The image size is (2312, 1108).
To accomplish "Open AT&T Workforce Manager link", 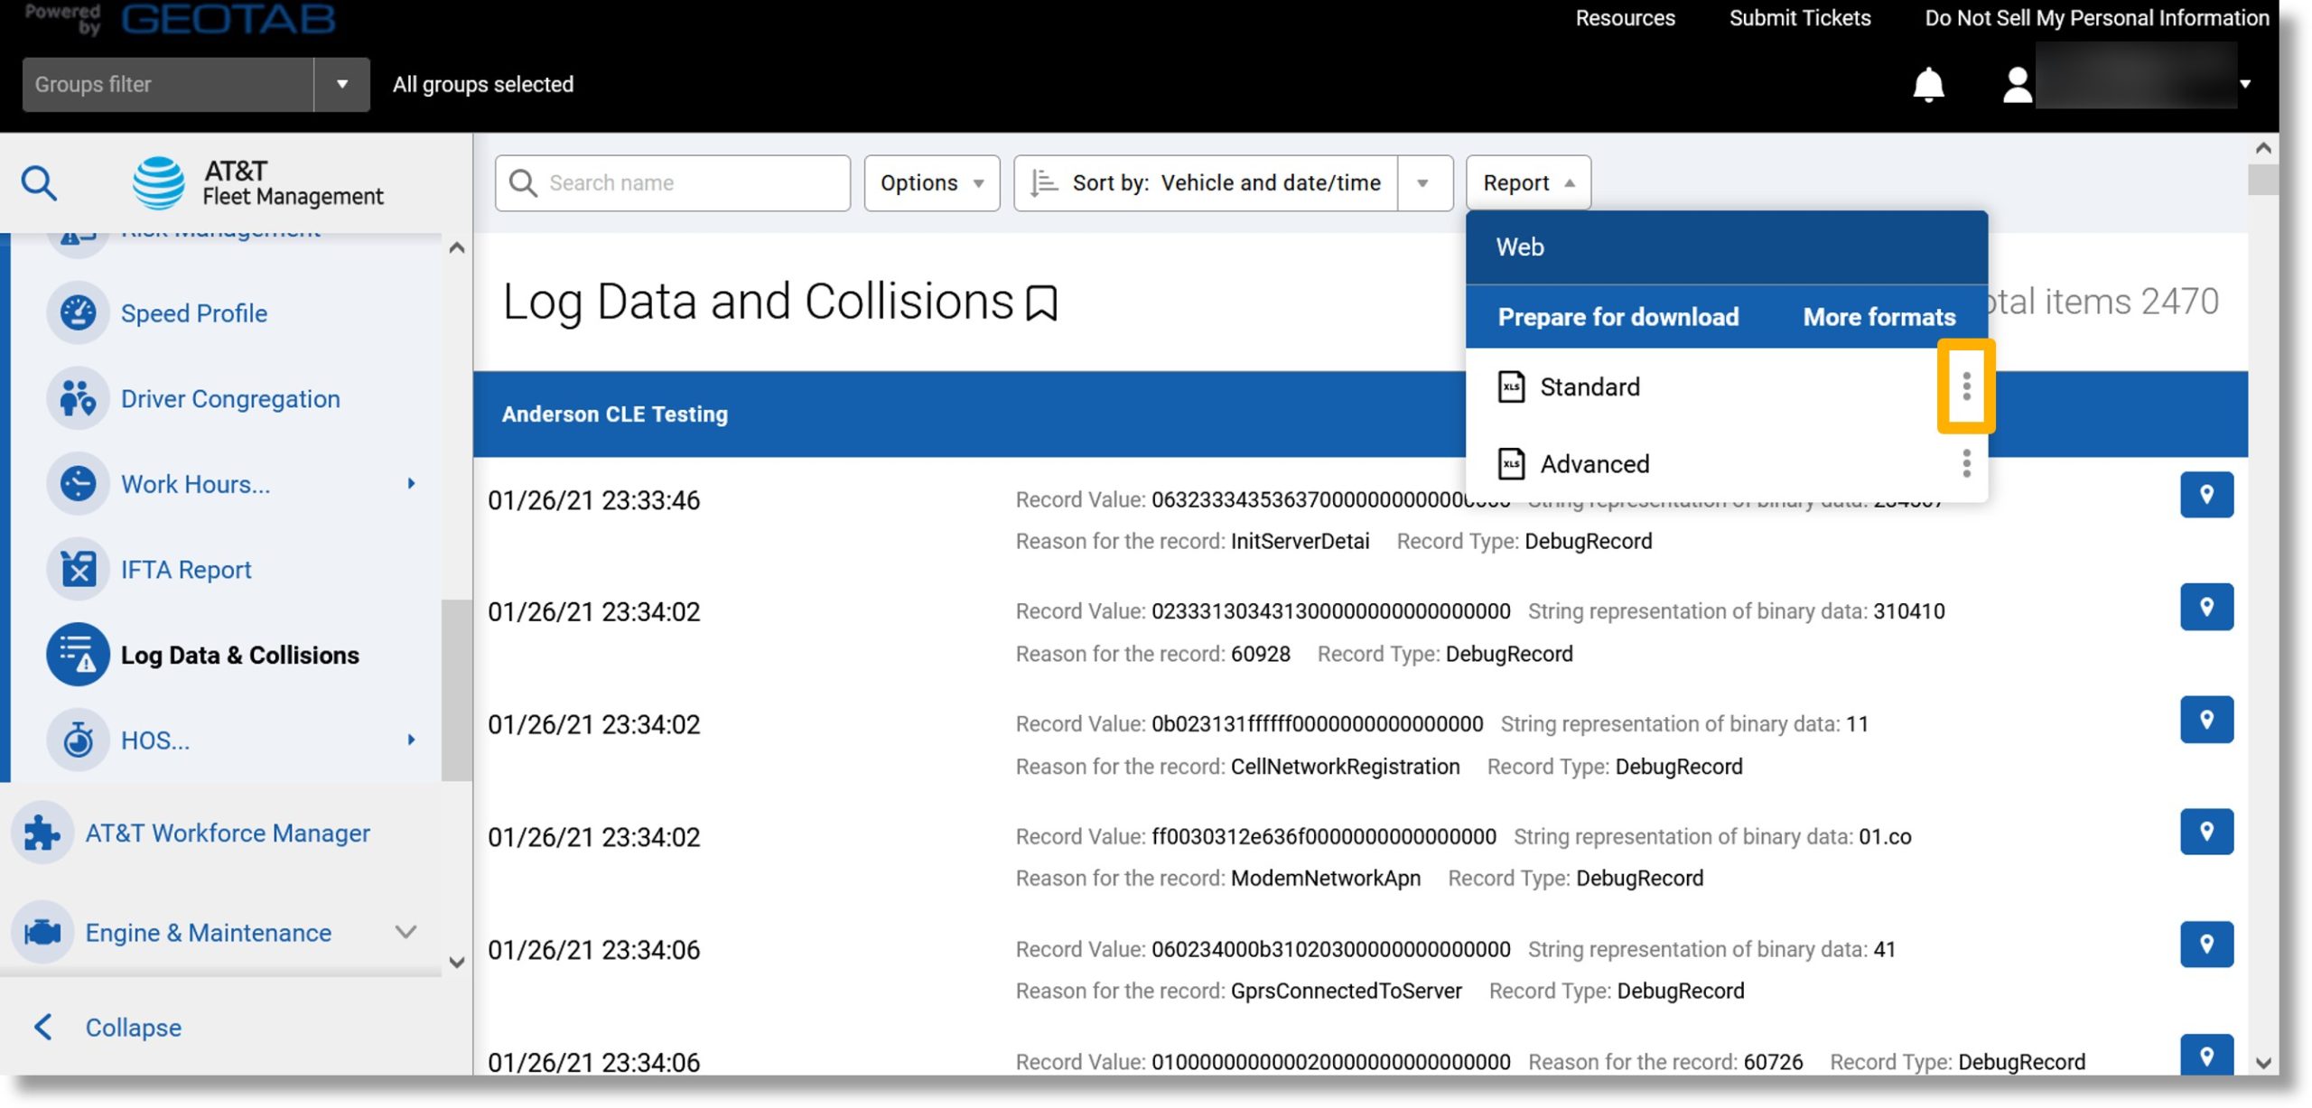I will [x=228, y=833].
